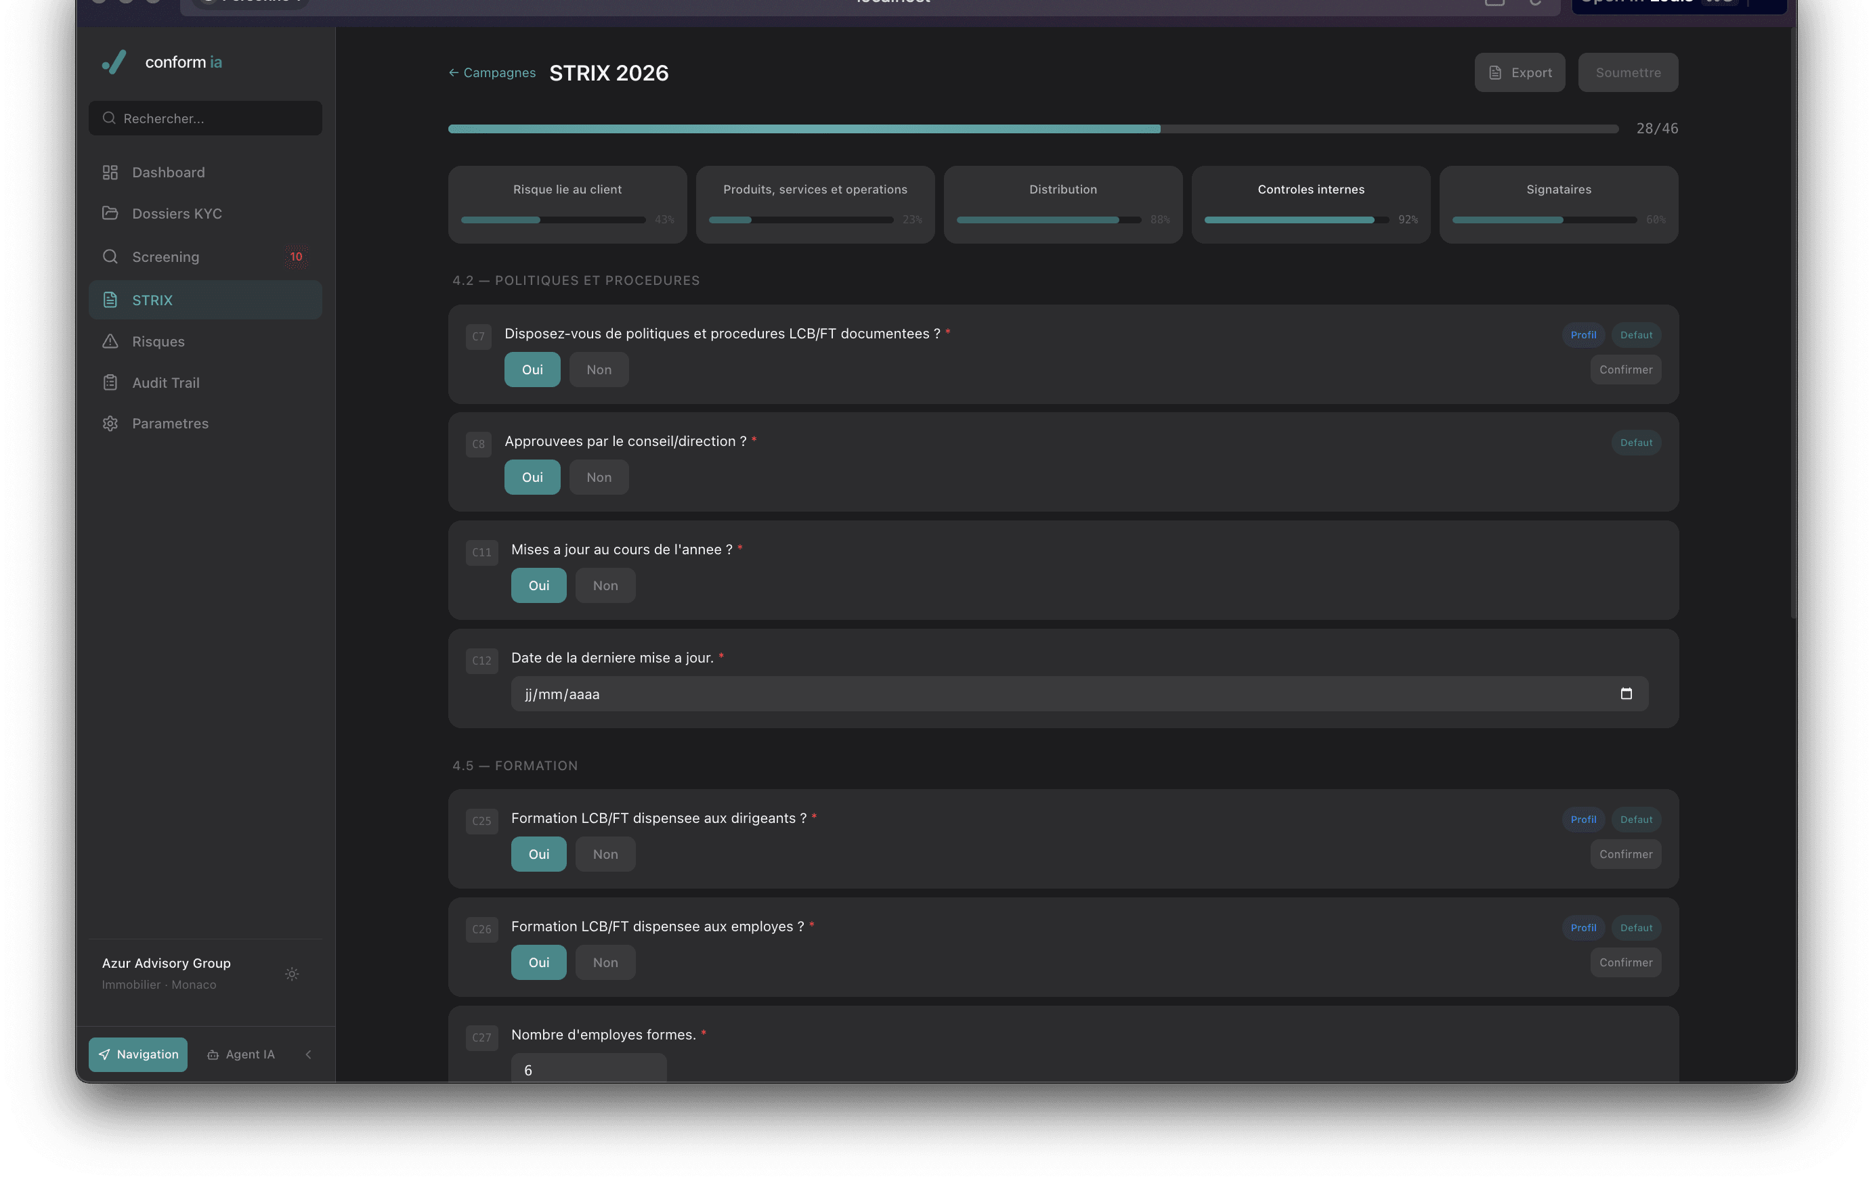Screen dimensions: 1873x1183
Task: Toggle light theme with sun icon
Action: coord(292,974)
